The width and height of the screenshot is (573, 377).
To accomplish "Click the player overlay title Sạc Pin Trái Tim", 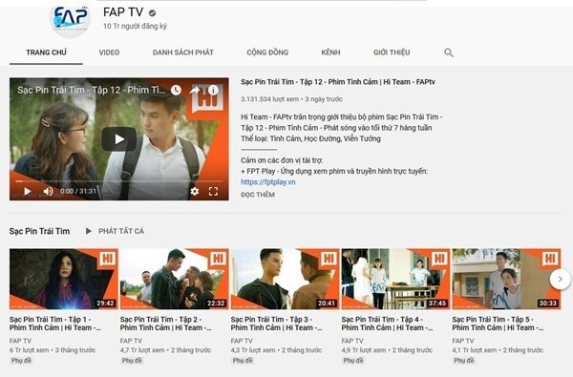I will point(92,90).
